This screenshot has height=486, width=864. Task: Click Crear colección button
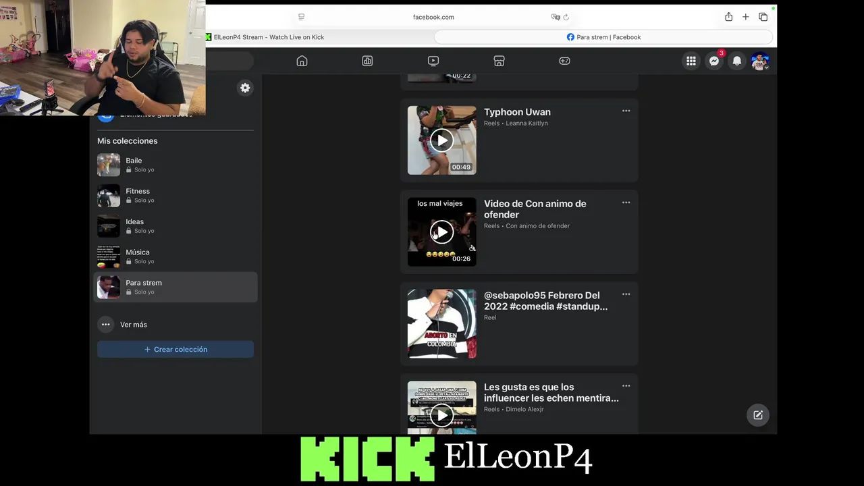[175, 349]
